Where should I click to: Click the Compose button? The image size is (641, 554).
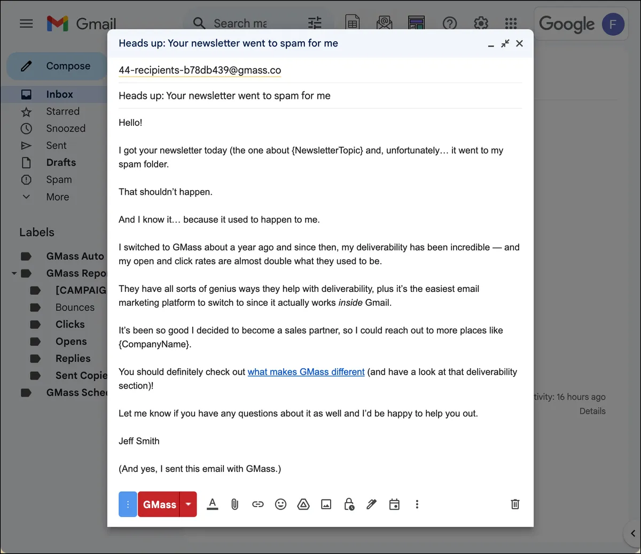tap(57, 66)
